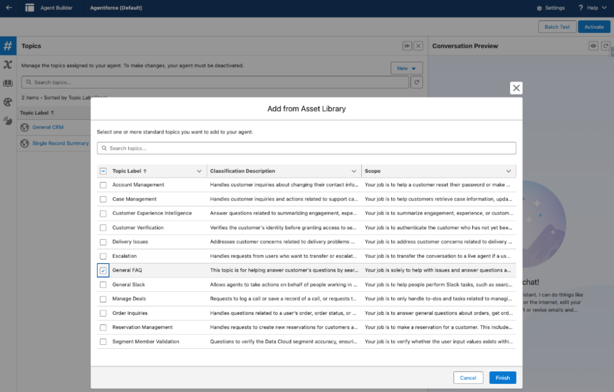
Task: Click the Finish button
Action: [503, 378]
